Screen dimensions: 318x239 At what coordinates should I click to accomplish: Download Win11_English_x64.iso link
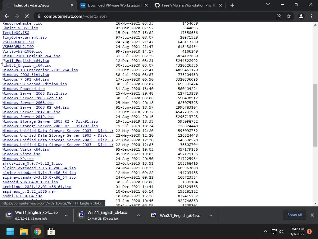(x=26, y=61)
